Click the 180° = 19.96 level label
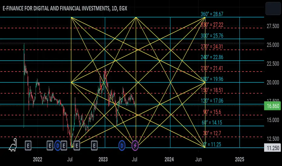This screenshot has height=166, width=282. tap(212, 79)
